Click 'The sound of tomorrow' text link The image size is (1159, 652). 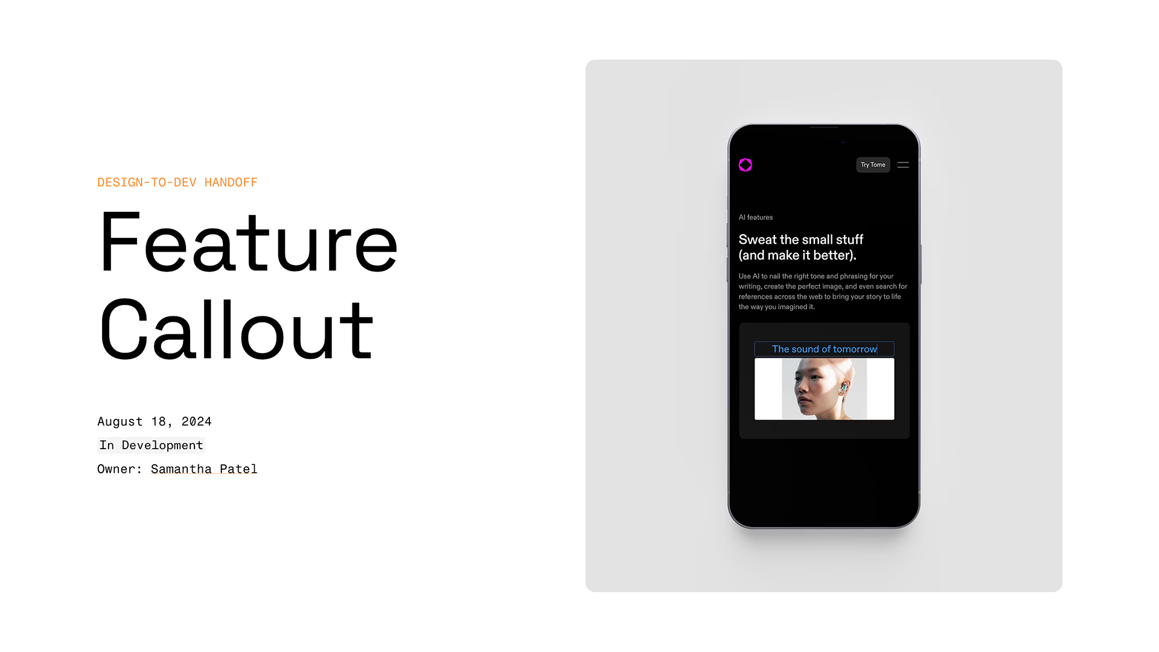click(x=823, y=348)
